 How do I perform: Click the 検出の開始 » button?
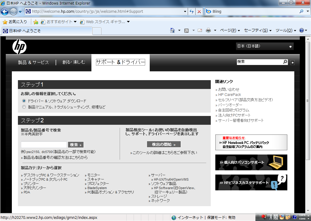(164, 144)
